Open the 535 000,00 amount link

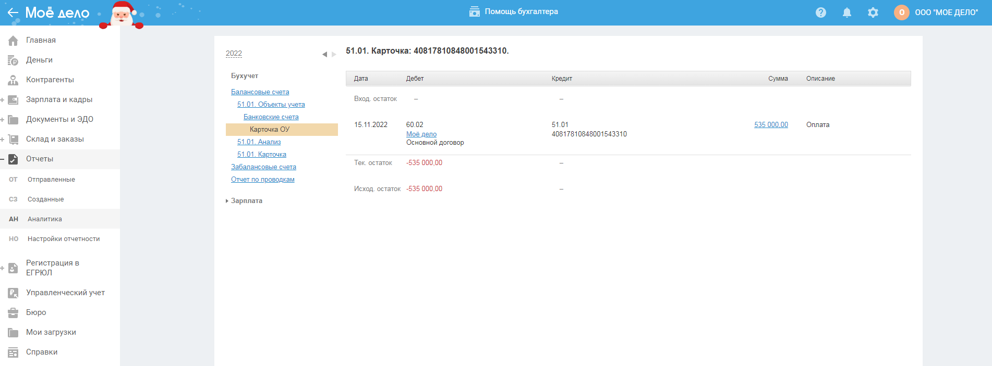coord(771,125)
